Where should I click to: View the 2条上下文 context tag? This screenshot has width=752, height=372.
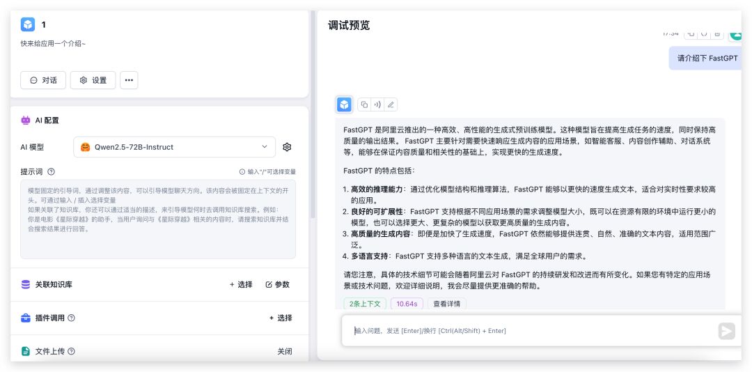(364, 304)
